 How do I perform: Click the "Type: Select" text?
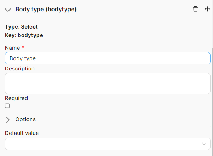[x=21, y=27]
